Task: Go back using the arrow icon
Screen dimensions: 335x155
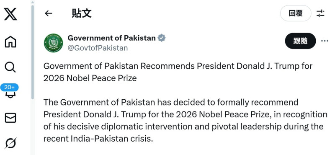Action: click(49, 13)
